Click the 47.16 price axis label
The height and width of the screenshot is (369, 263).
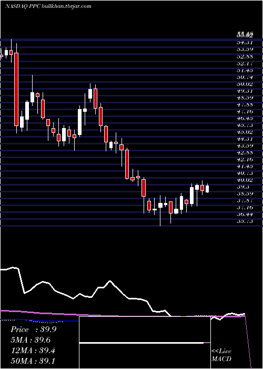click(x=245, y=112)
